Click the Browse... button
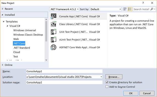Image resolution: width=157 pixels, height=97 pixels. 114,77
